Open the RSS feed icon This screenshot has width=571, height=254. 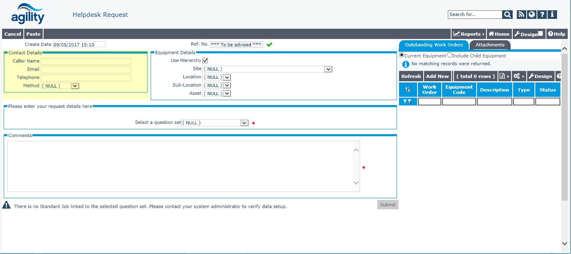point(521,15)
